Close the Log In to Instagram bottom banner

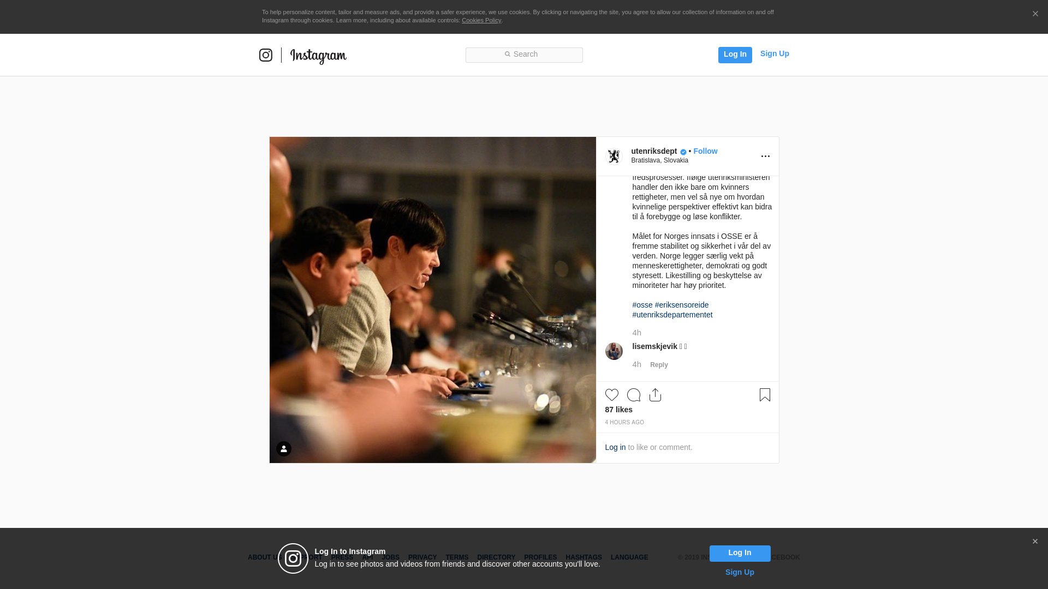1035,542
